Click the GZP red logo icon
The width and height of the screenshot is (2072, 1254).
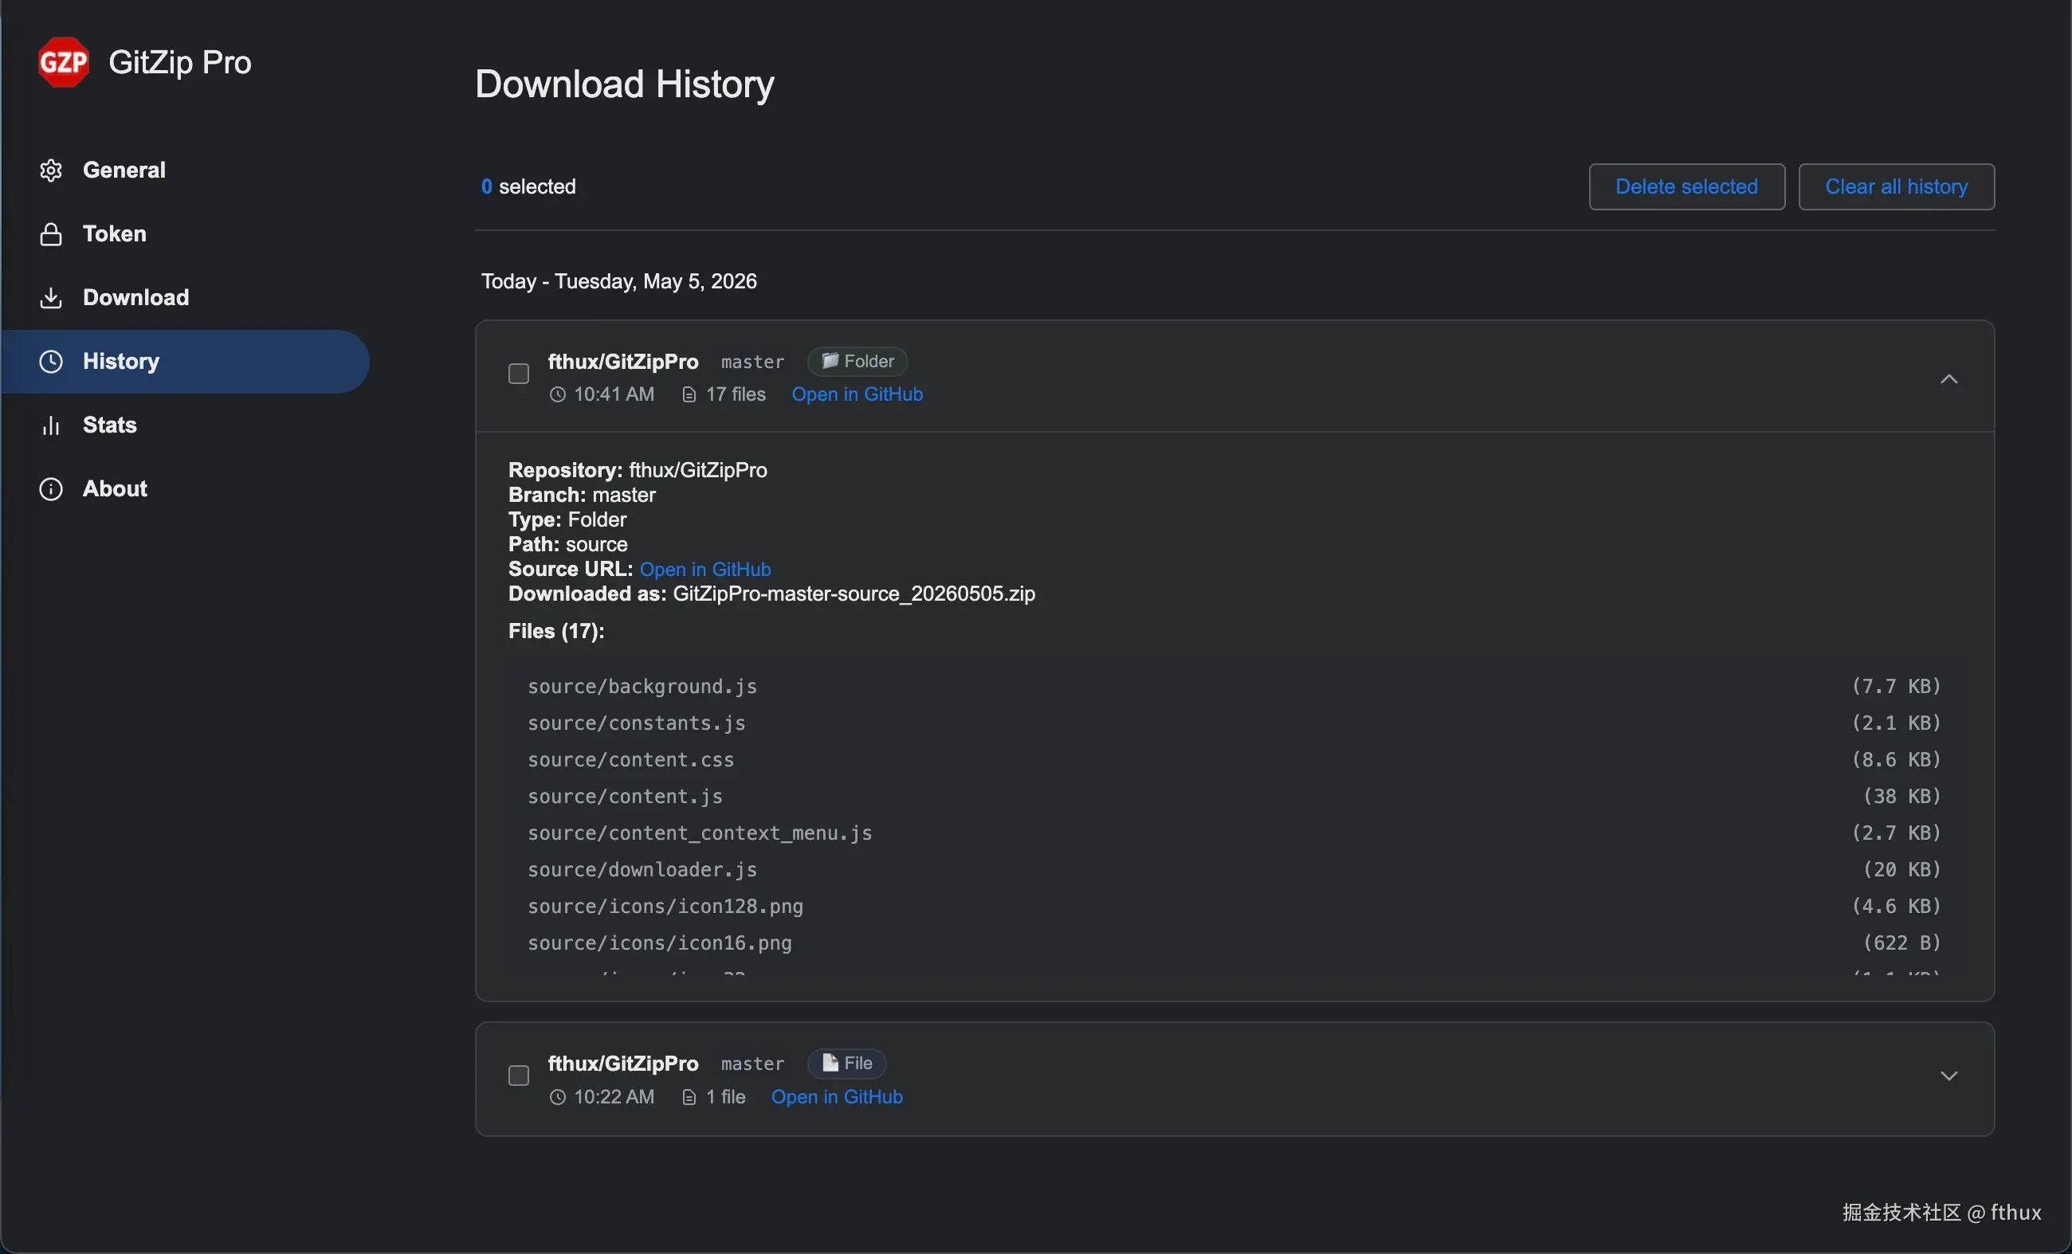pyautogui.click(x=63, y=61)
